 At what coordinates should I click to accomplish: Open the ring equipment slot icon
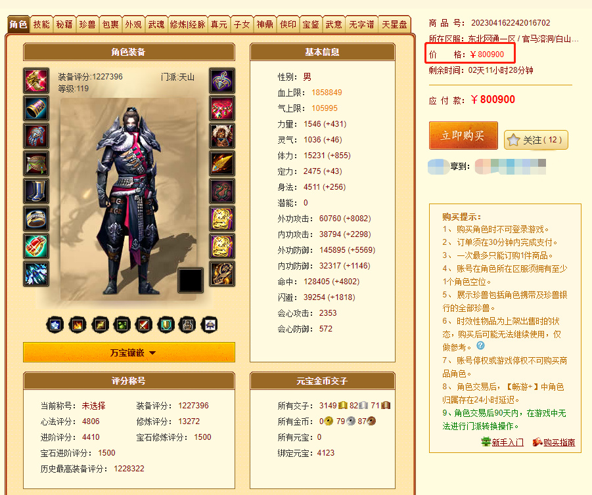tap(36, 219)
